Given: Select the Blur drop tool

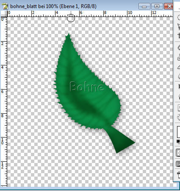Looking at the screenshot, I should [x=179, y=76].
